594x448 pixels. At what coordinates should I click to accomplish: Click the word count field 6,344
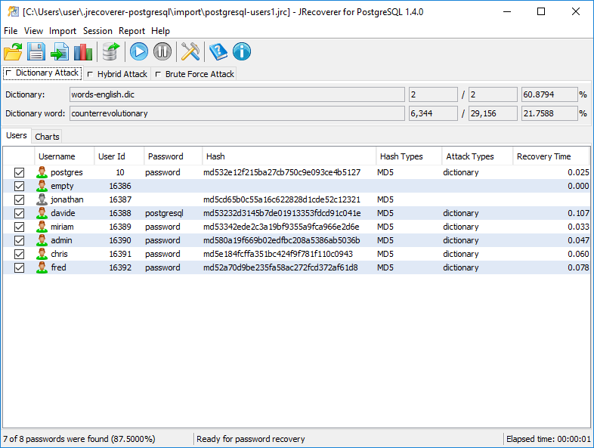coord(433,113)
